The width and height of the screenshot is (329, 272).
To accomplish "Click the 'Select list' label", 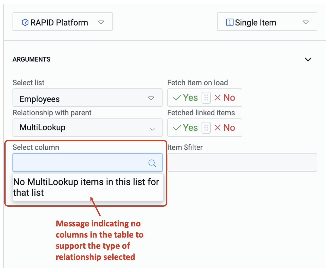I will [28, 83].
